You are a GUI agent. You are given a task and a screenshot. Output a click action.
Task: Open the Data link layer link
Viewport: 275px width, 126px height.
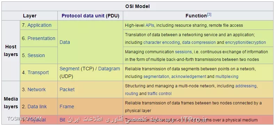click(x=37, y=107)
